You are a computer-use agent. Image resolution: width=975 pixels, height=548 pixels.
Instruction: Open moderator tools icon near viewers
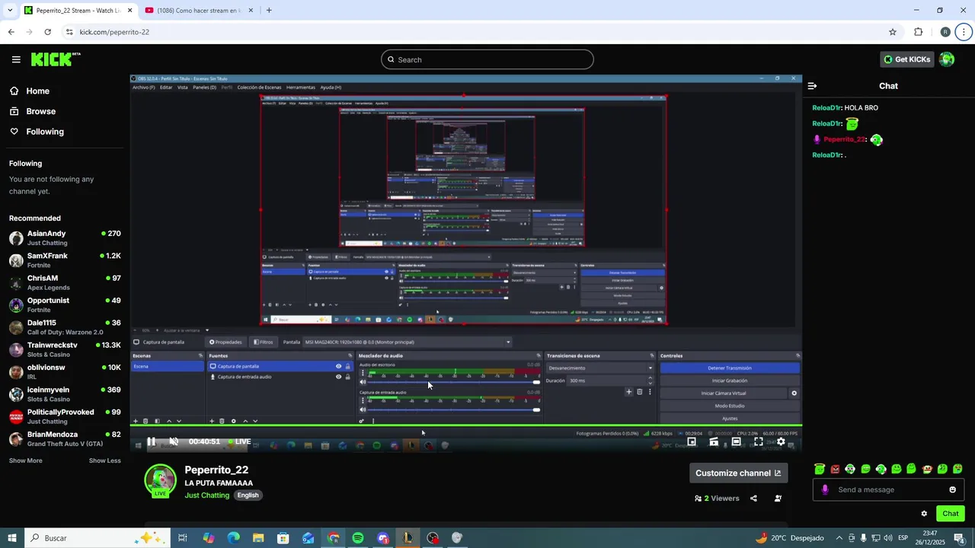pos(778,499)
